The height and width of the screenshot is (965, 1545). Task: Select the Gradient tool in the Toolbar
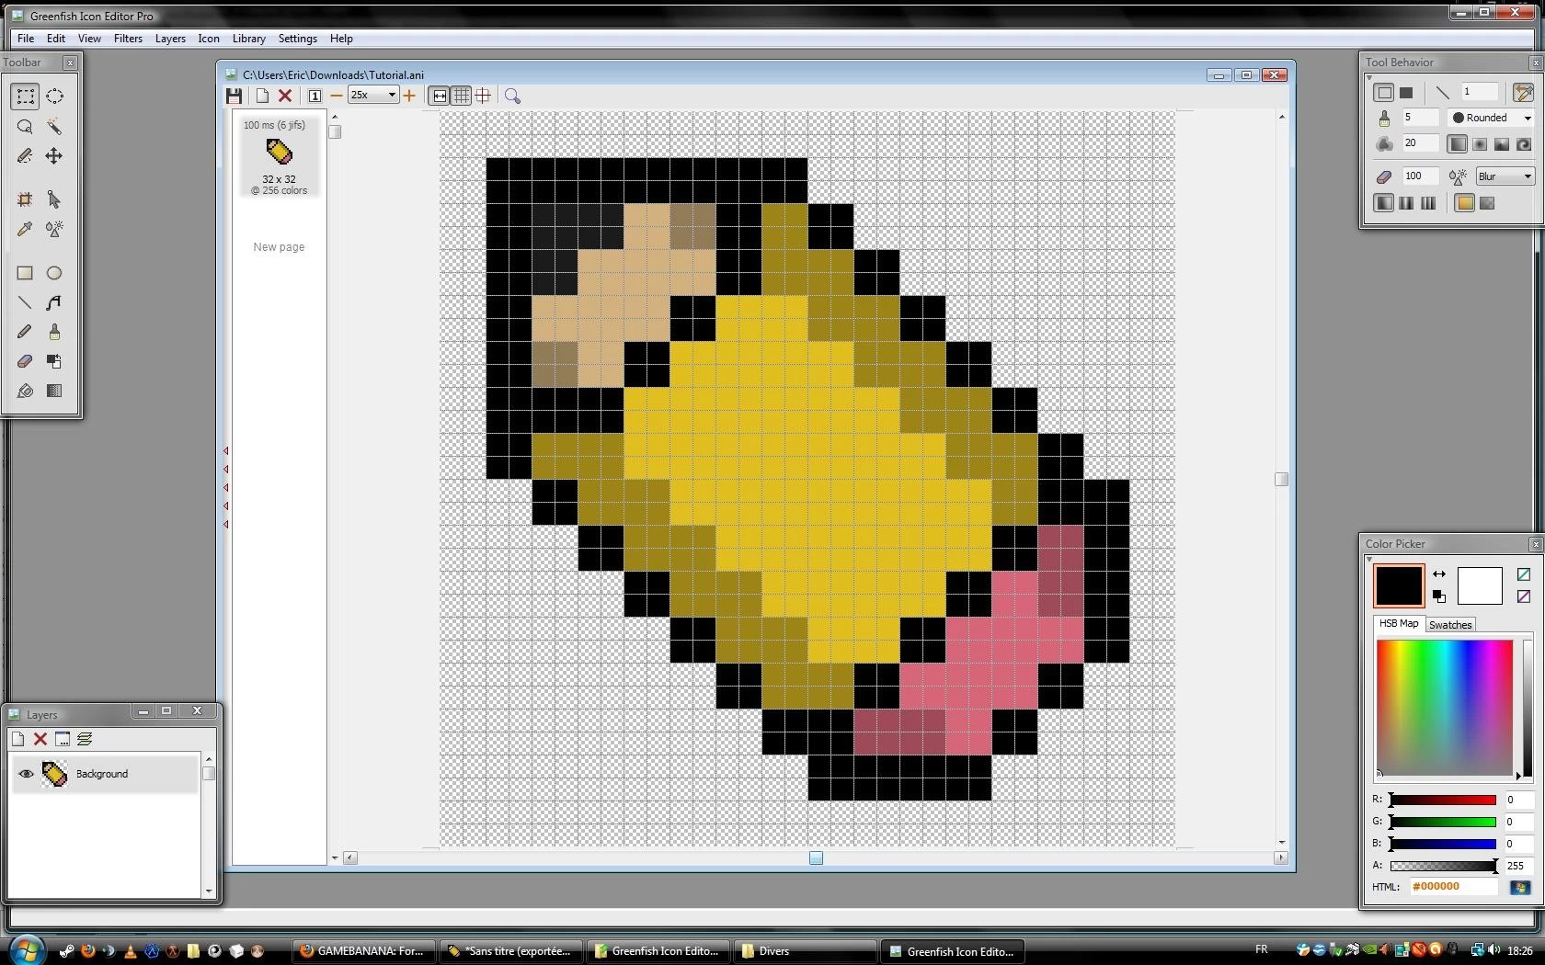point(54,391)
